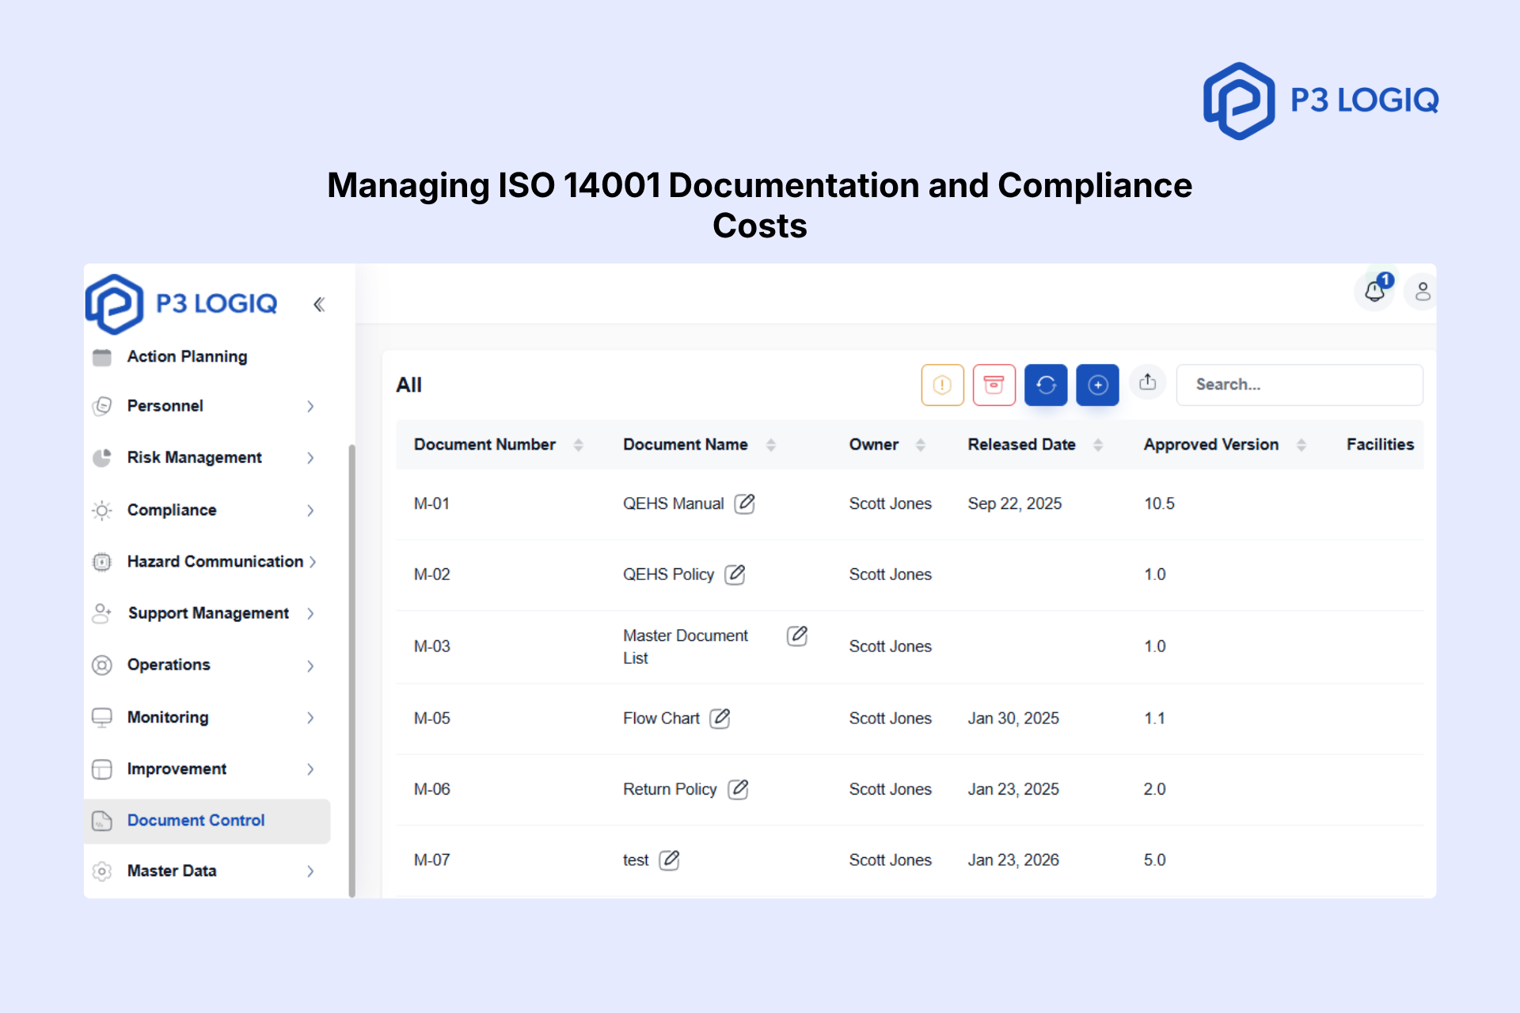Select the Document Control sidebar icon
This screenshot has width=1520, height=1013.
[102, 821]
